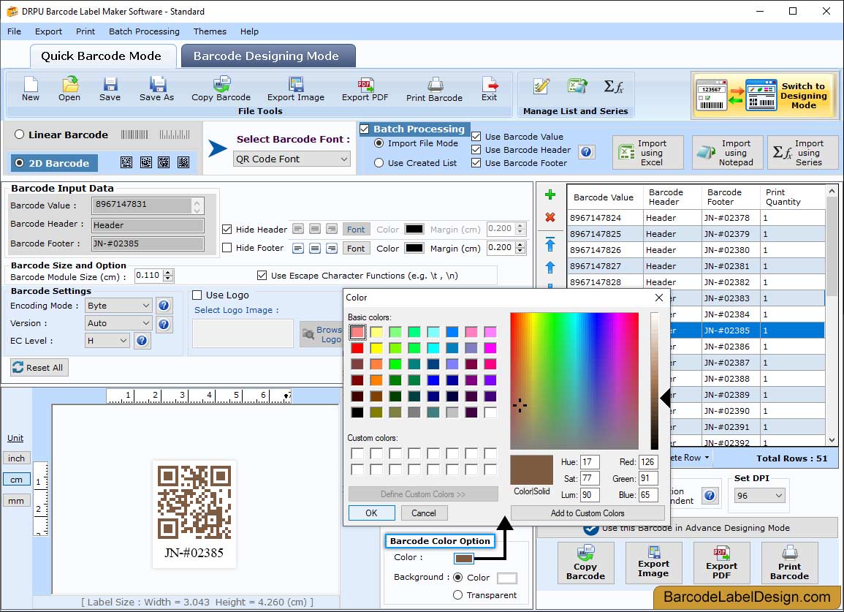Choose Import File Mode option

379,143
